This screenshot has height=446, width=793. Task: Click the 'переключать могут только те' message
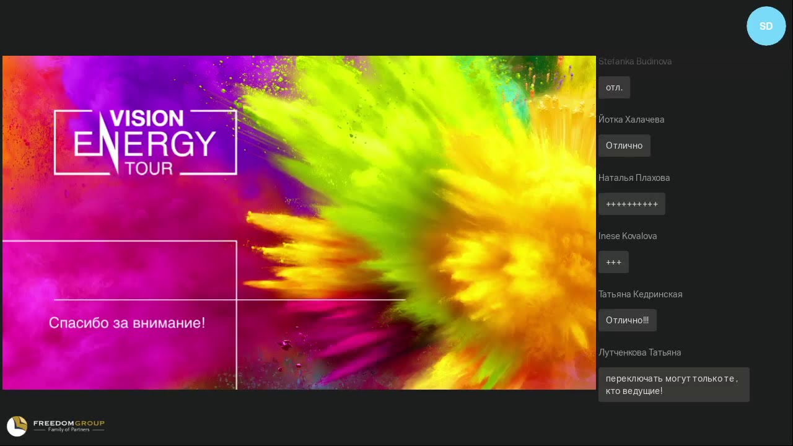point(674,385)
